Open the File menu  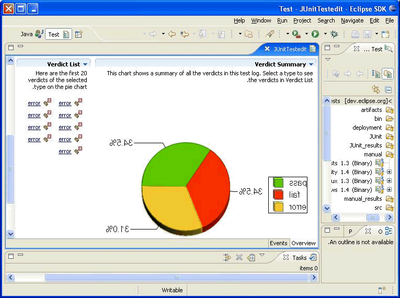tap(390, 21)
